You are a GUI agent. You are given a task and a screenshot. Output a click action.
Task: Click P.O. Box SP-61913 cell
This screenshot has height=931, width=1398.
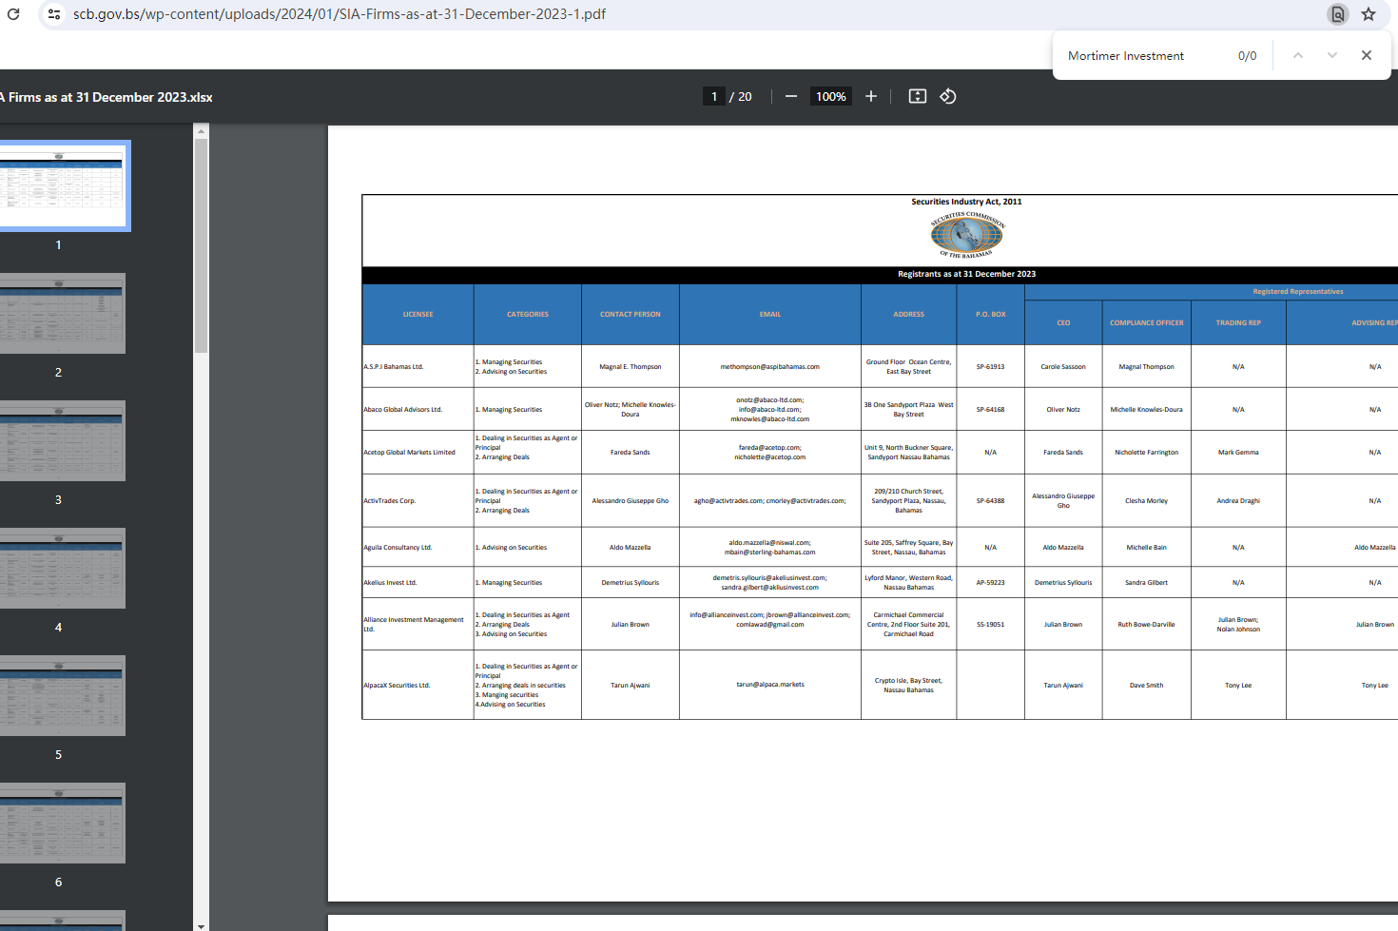[991, 367]
